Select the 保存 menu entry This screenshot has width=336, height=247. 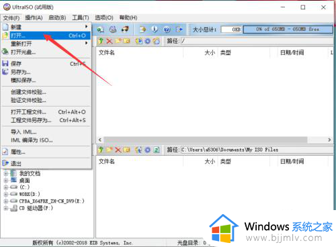(x=46, y=64)
